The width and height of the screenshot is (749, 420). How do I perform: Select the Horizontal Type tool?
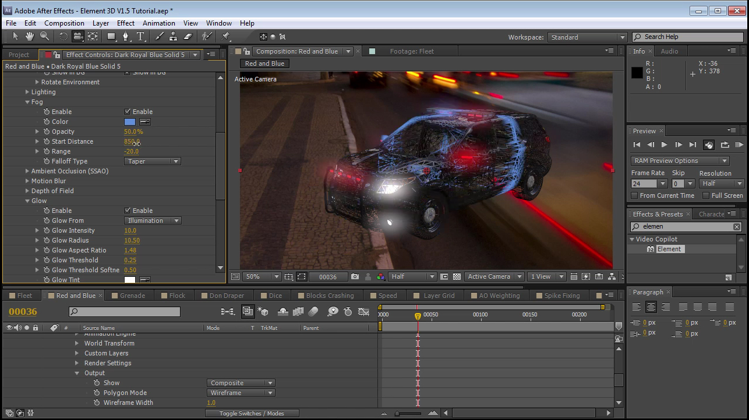[141, 37]
